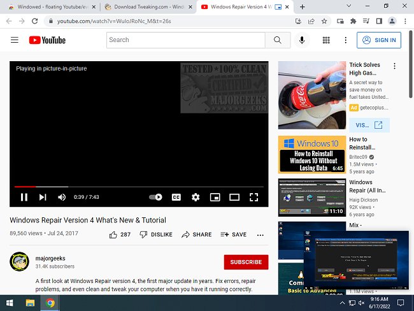This screenshot has width=414, height=311.
Task: Open the Coca-Cola ad thumbnail
Action: (x=312, y=95)
